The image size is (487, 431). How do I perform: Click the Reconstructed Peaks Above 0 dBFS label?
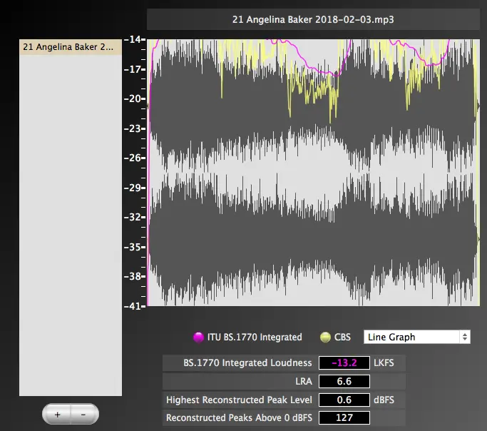point(238,417)
